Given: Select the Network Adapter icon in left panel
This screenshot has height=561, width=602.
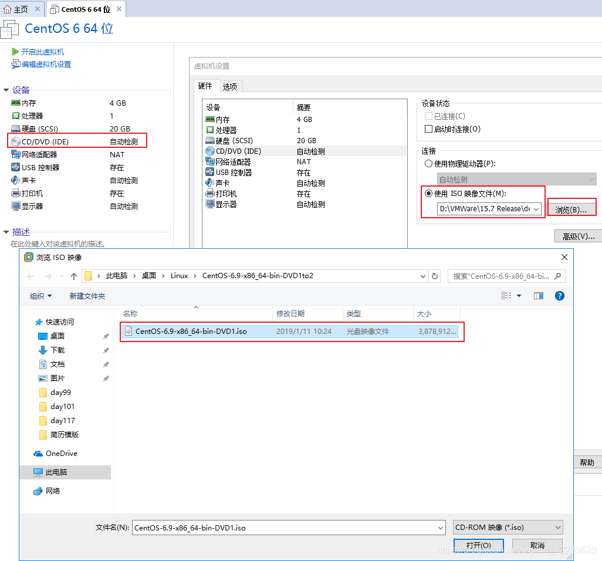Looking at the screenshot, I should tap(16, 154).
